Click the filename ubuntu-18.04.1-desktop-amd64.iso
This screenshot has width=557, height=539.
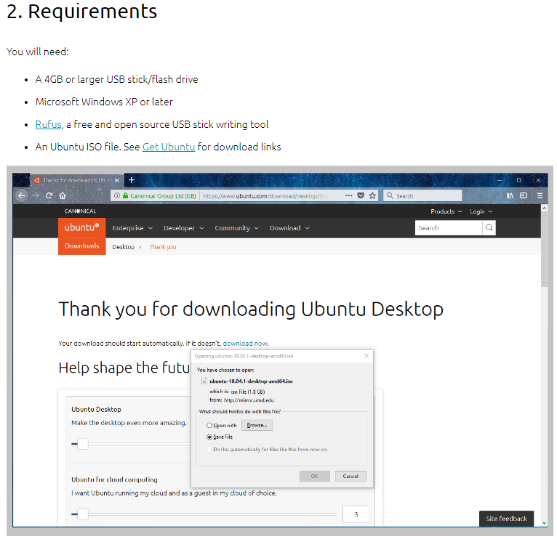(251, 381)
